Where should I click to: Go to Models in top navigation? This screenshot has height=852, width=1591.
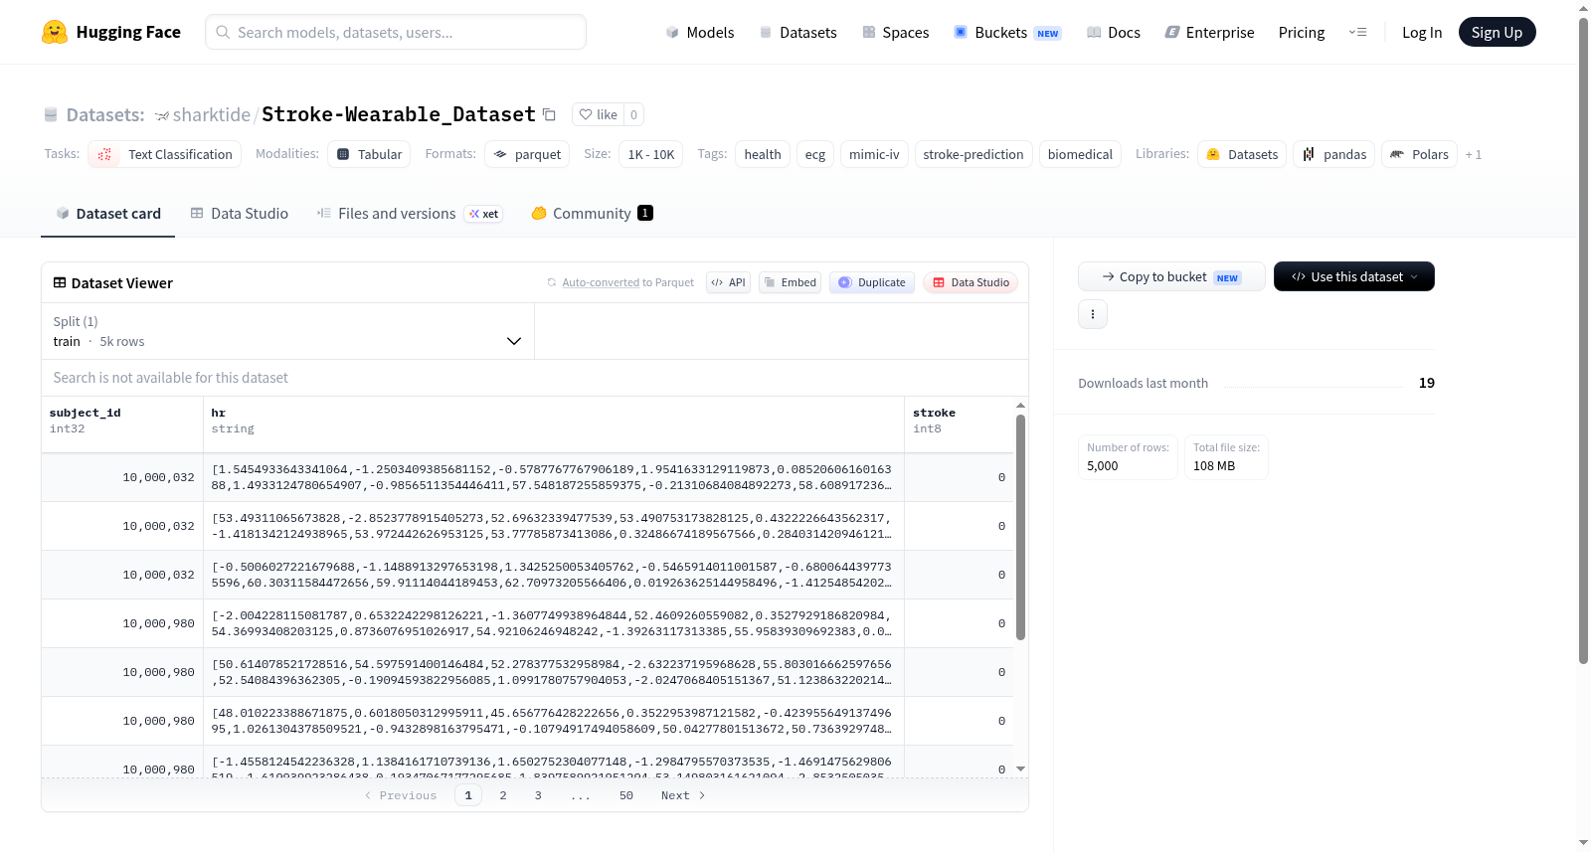point(699,32)
